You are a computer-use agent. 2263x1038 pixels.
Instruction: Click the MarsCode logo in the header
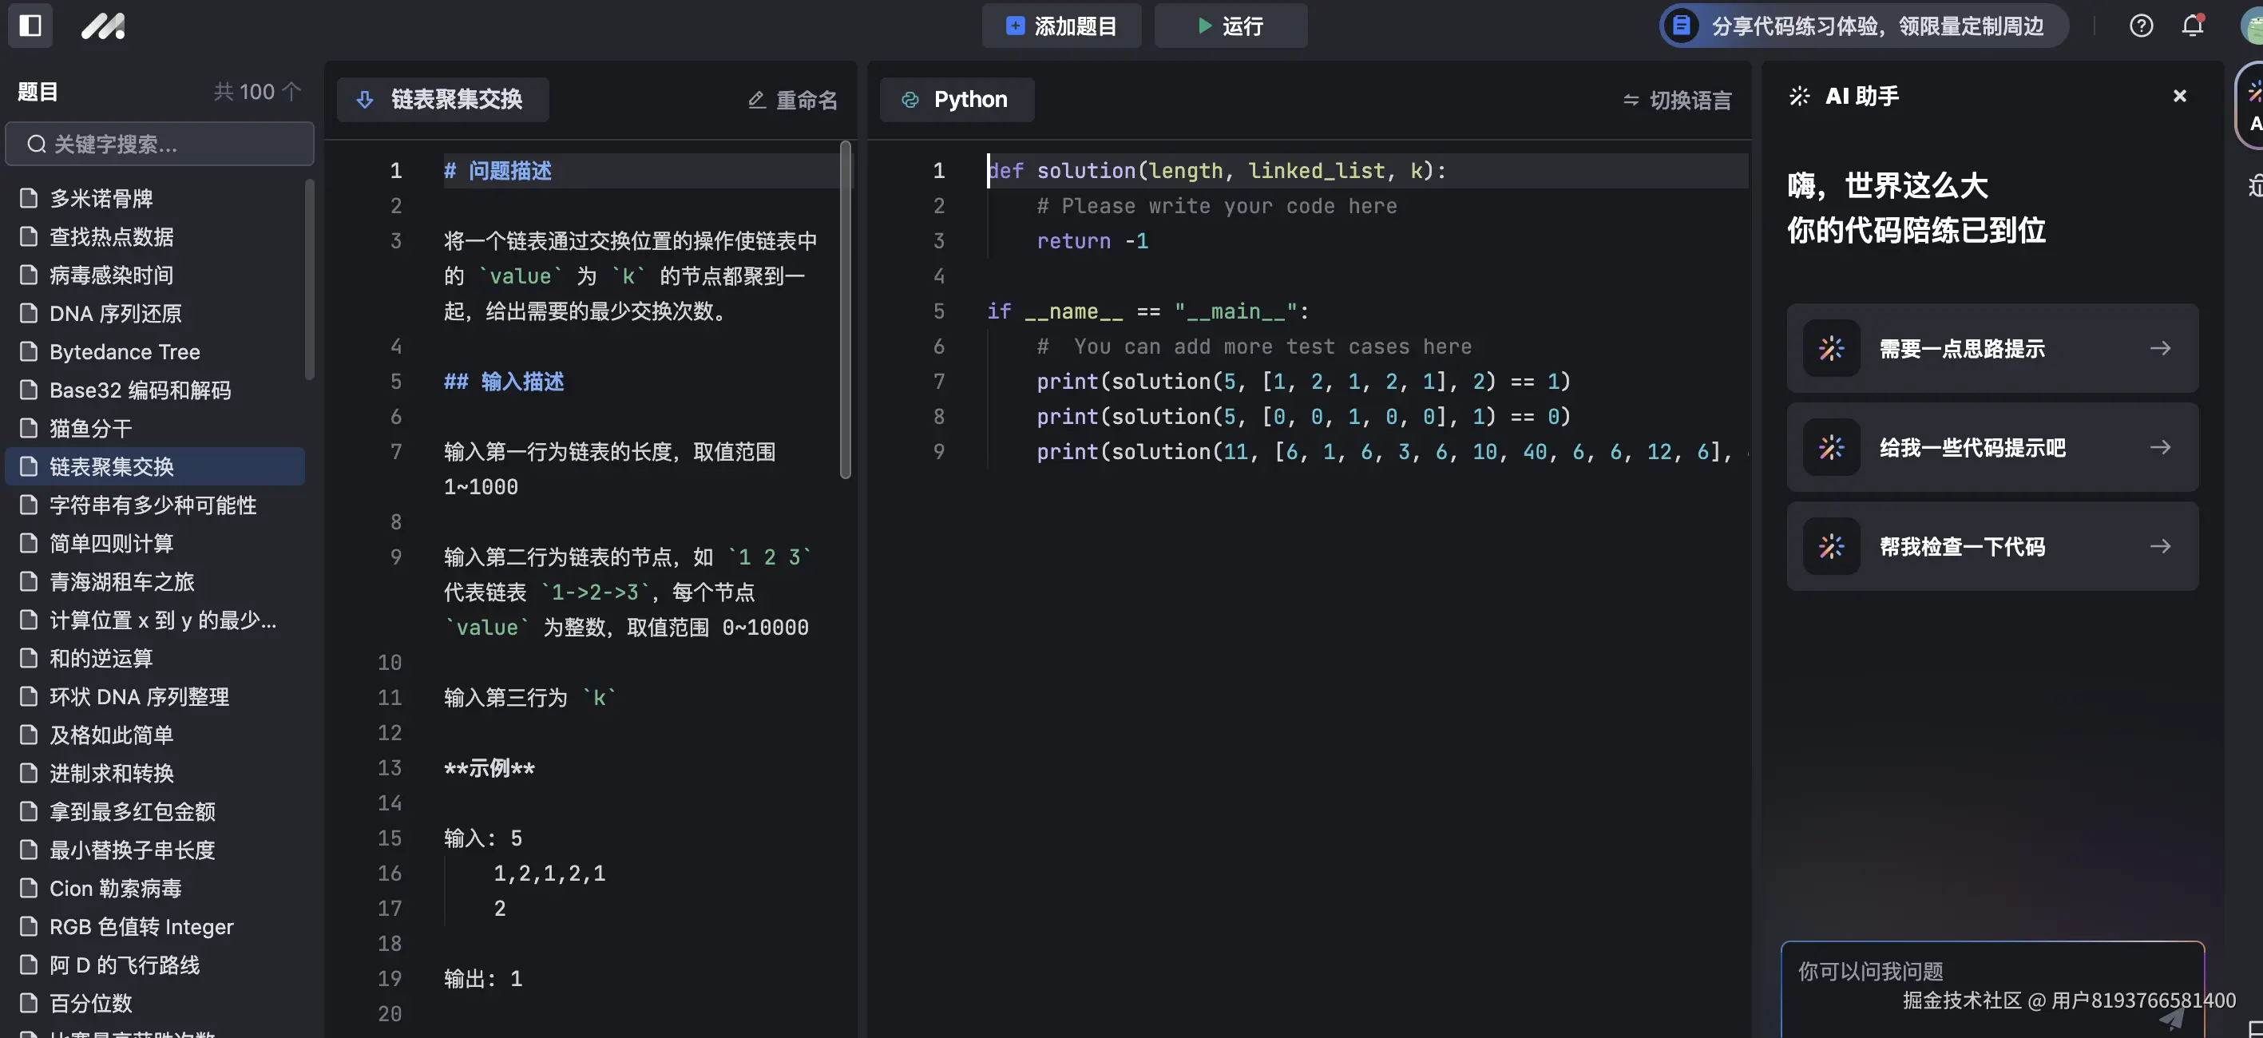(x=103, y=26)
